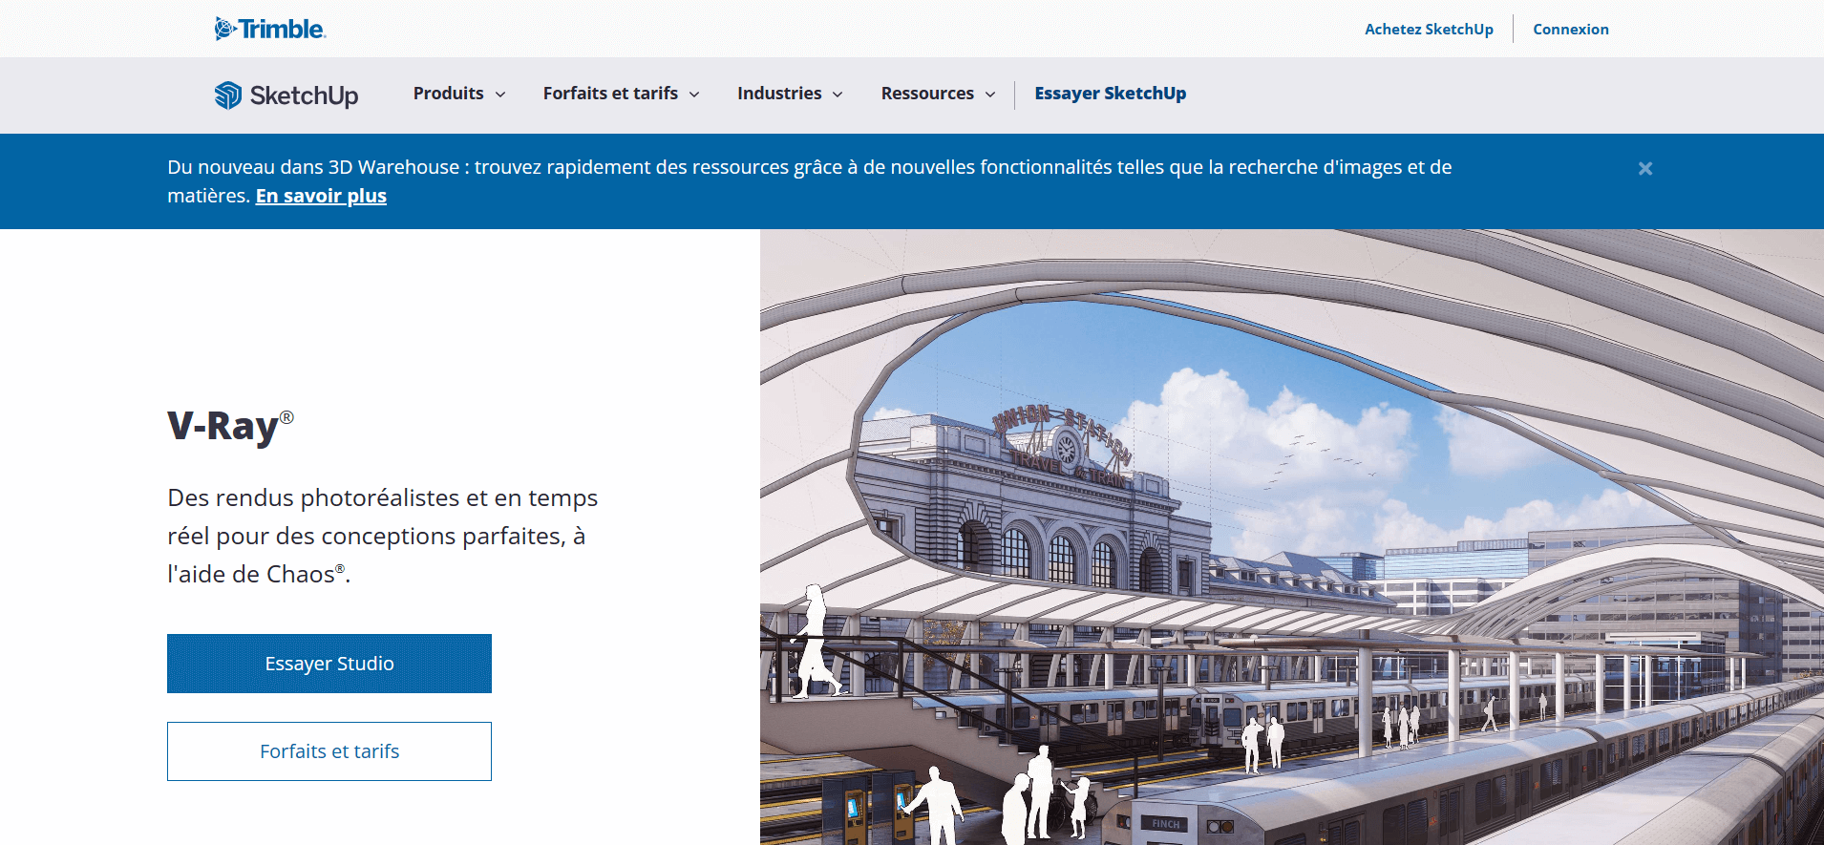Expand the Ressources dropdown arrow
1824x845 pixels.
coord(990,95)
